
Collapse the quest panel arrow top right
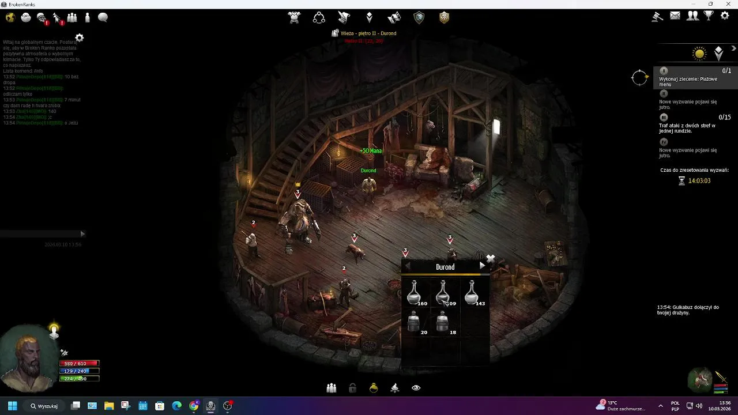[733, 49]
